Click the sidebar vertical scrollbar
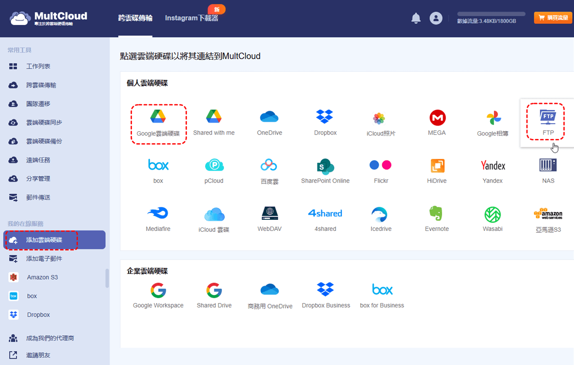Viewport: 574px width, 365px height. point(107,278)
